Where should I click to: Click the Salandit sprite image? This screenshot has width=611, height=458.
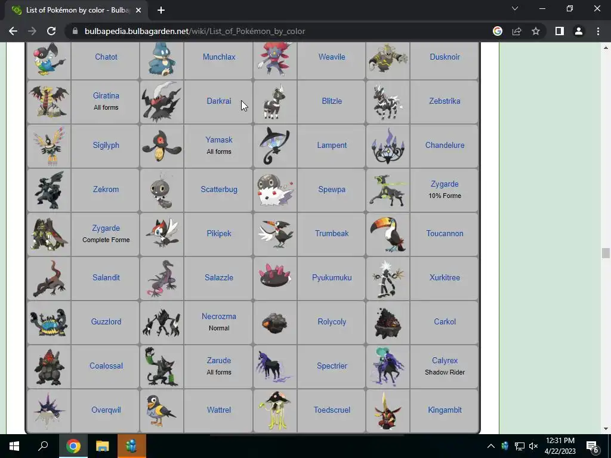(x=49, y=278)
